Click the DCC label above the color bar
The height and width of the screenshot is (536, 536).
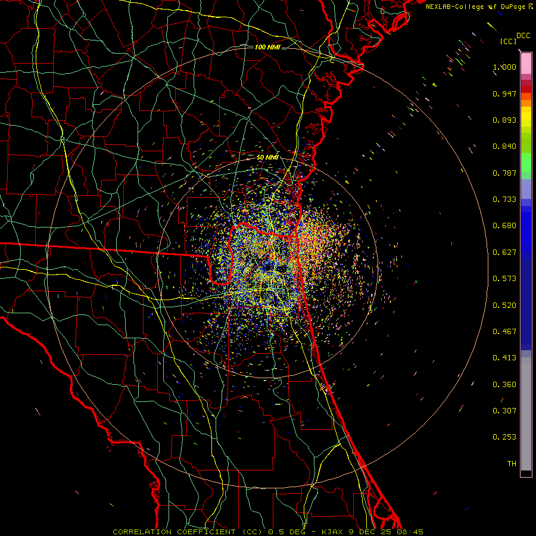(x=523, y=36)
